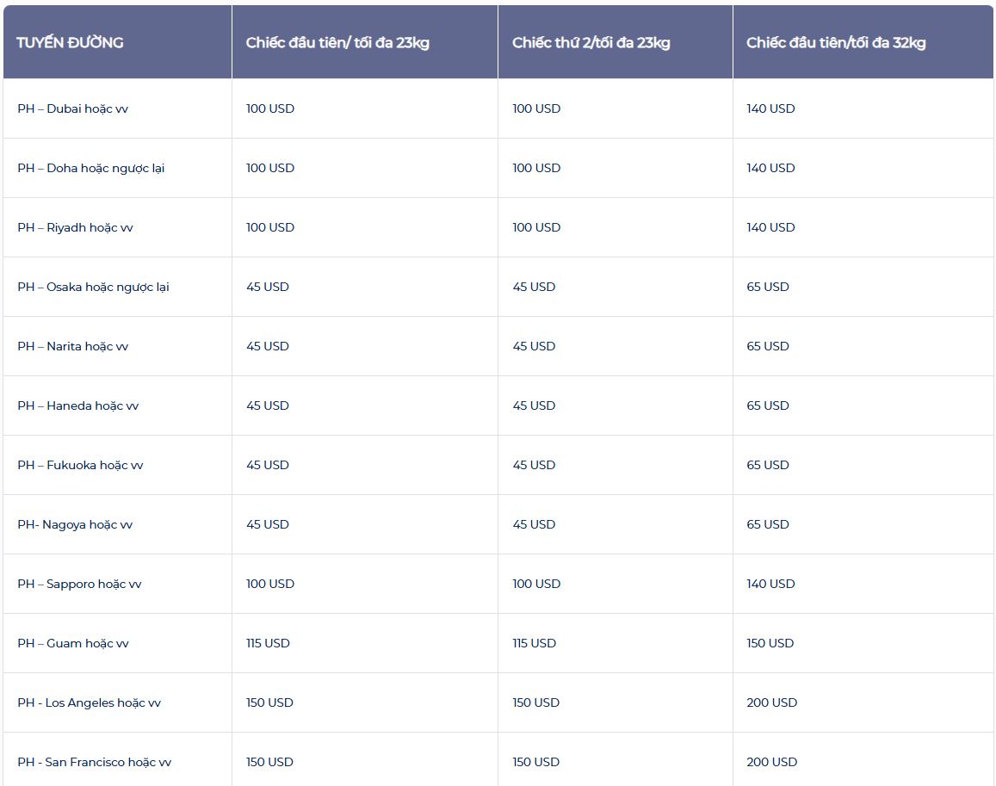The height and width of the screenshot is (786, 996).
Task: Select the PH – Narita route cell
Action: point(73,347)
